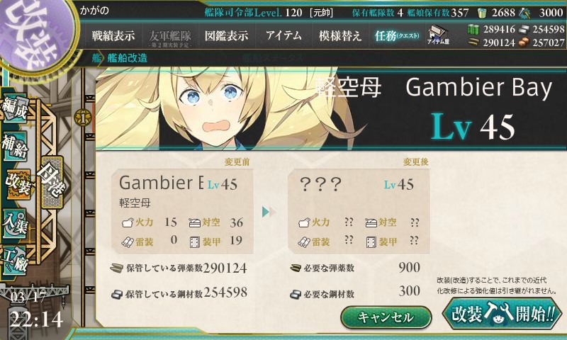Open 戦績表示 records menu
This screenshot has height=340, width=567.
tap(113, 35)
